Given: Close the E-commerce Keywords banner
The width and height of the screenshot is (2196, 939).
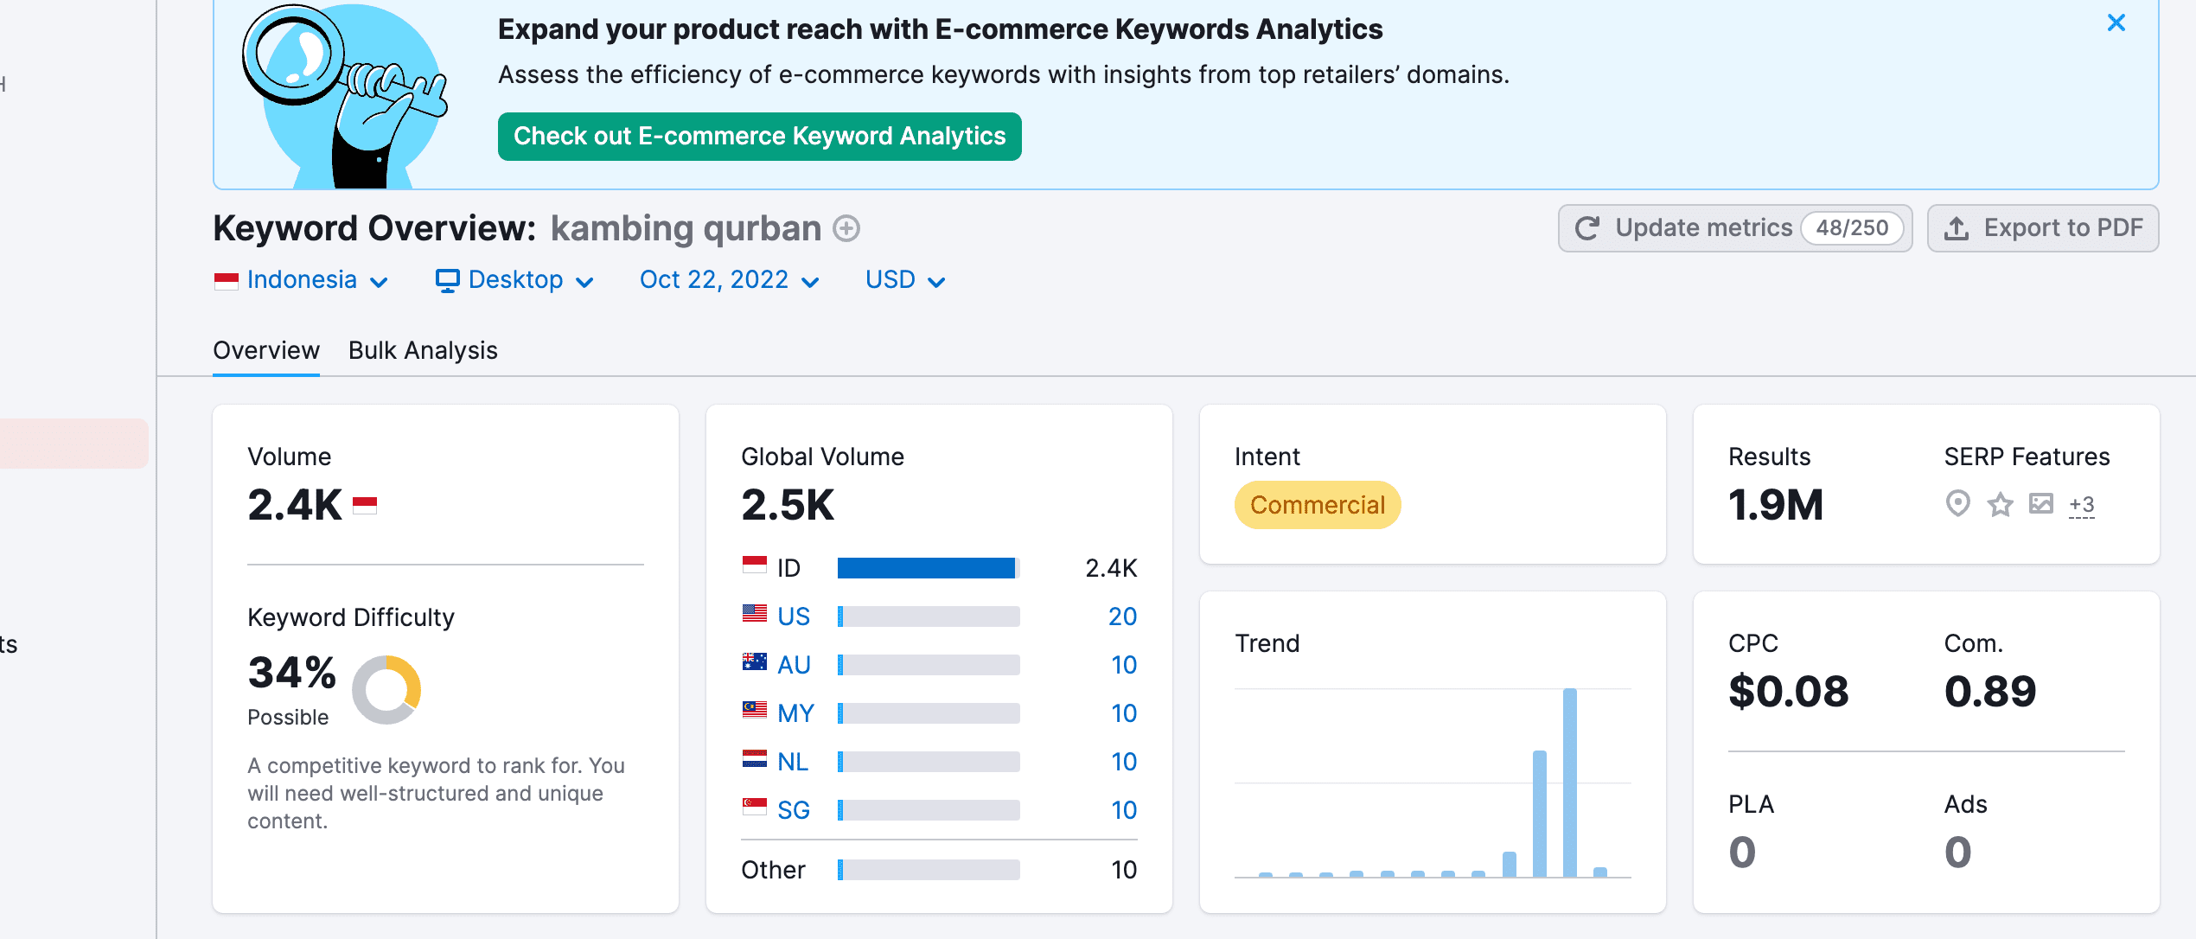Looking at the screenshot, I should 2116,23.
